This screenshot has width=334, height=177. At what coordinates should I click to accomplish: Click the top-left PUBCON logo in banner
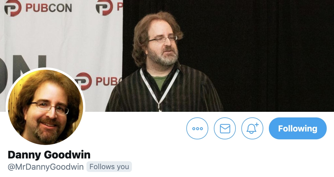(x=38, y=8)
